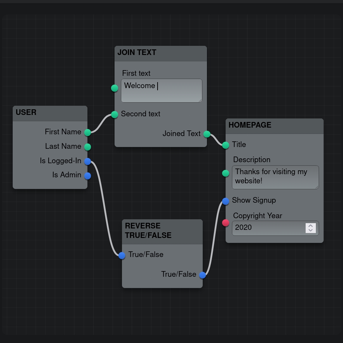Click the First Name label
The width and height of the screenshot is (343, 343).
coord(63,132)
